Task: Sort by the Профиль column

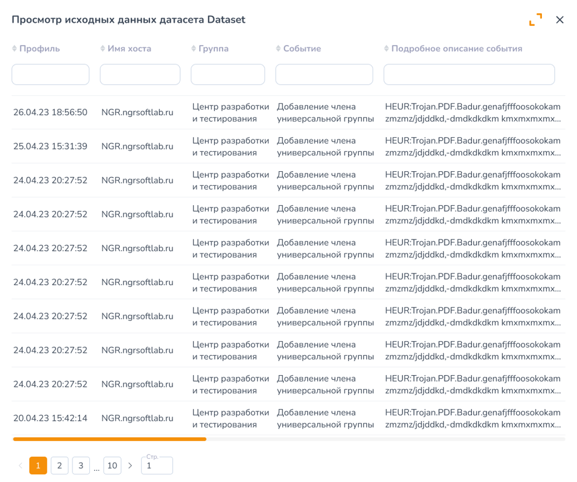Action: click(15, 48)
